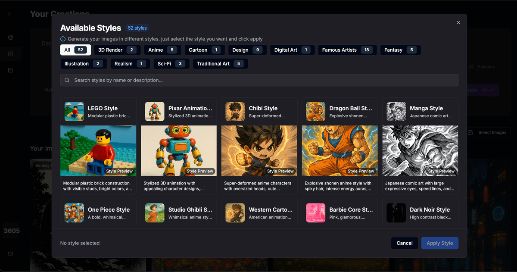Viewport: 517px width, 272px height.
Task: Open the compass Explore icon in the sidebar
Action: (x=11, y=38)
